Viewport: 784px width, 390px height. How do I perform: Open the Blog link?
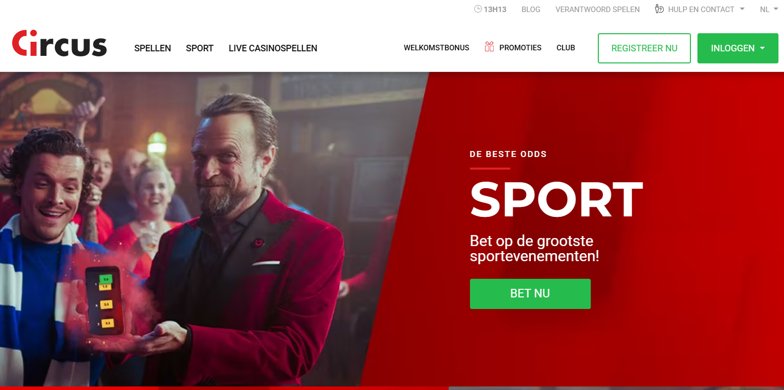(x=531, y=9)
